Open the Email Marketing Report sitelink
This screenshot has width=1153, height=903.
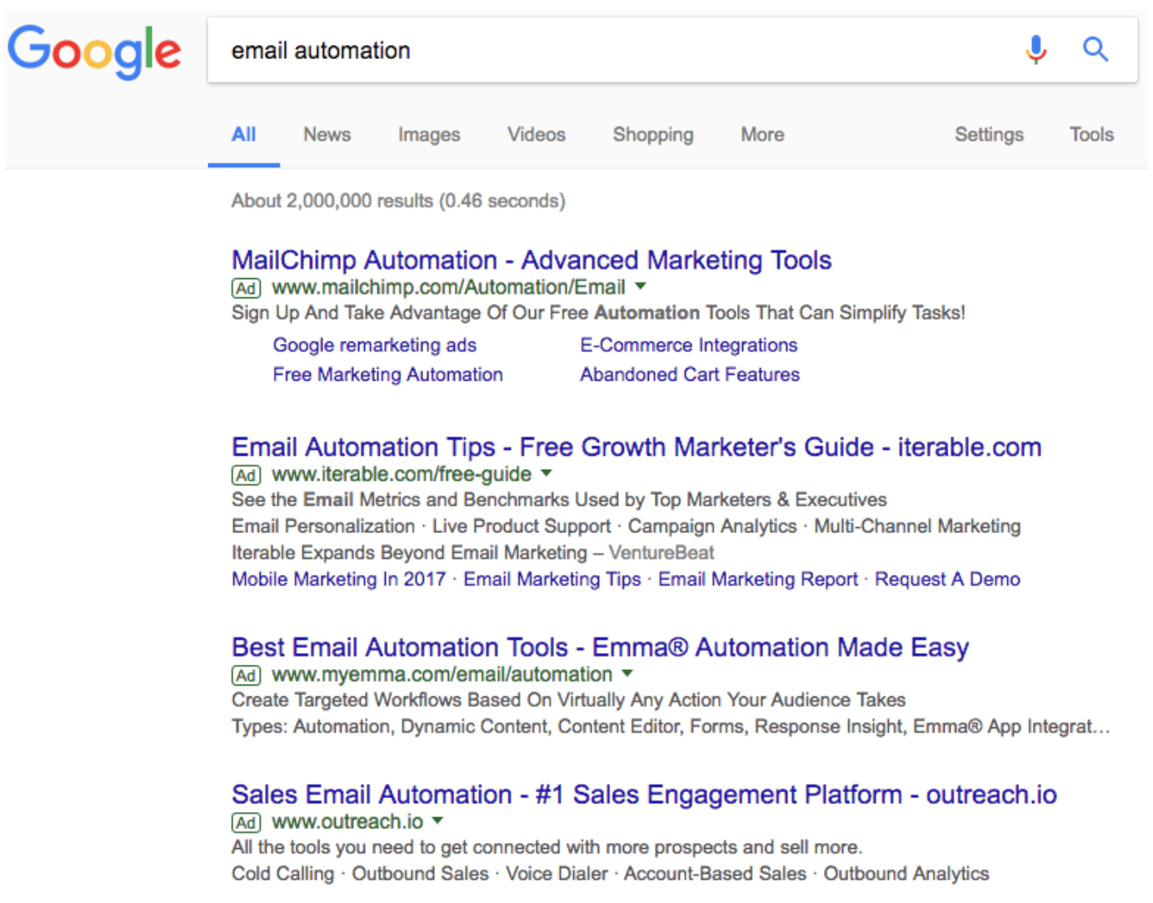pyautogui.click(x=758, y=580)
